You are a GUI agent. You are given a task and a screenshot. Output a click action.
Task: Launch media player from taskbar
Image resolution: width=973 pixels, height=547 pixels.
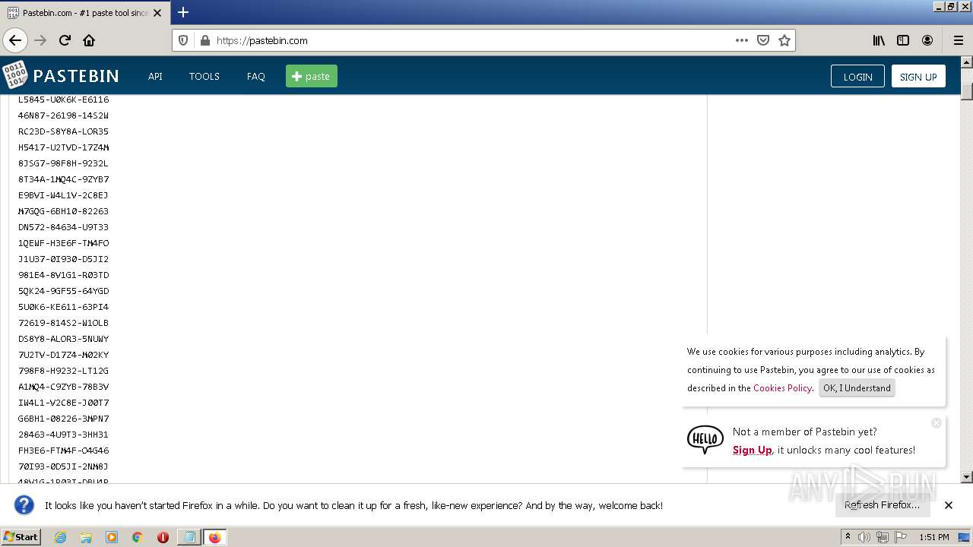[x=112, y=537]
